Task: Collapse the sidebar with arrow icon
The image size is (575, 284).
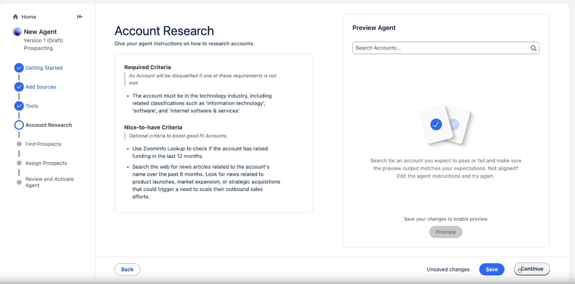Action: click(80, 17)
